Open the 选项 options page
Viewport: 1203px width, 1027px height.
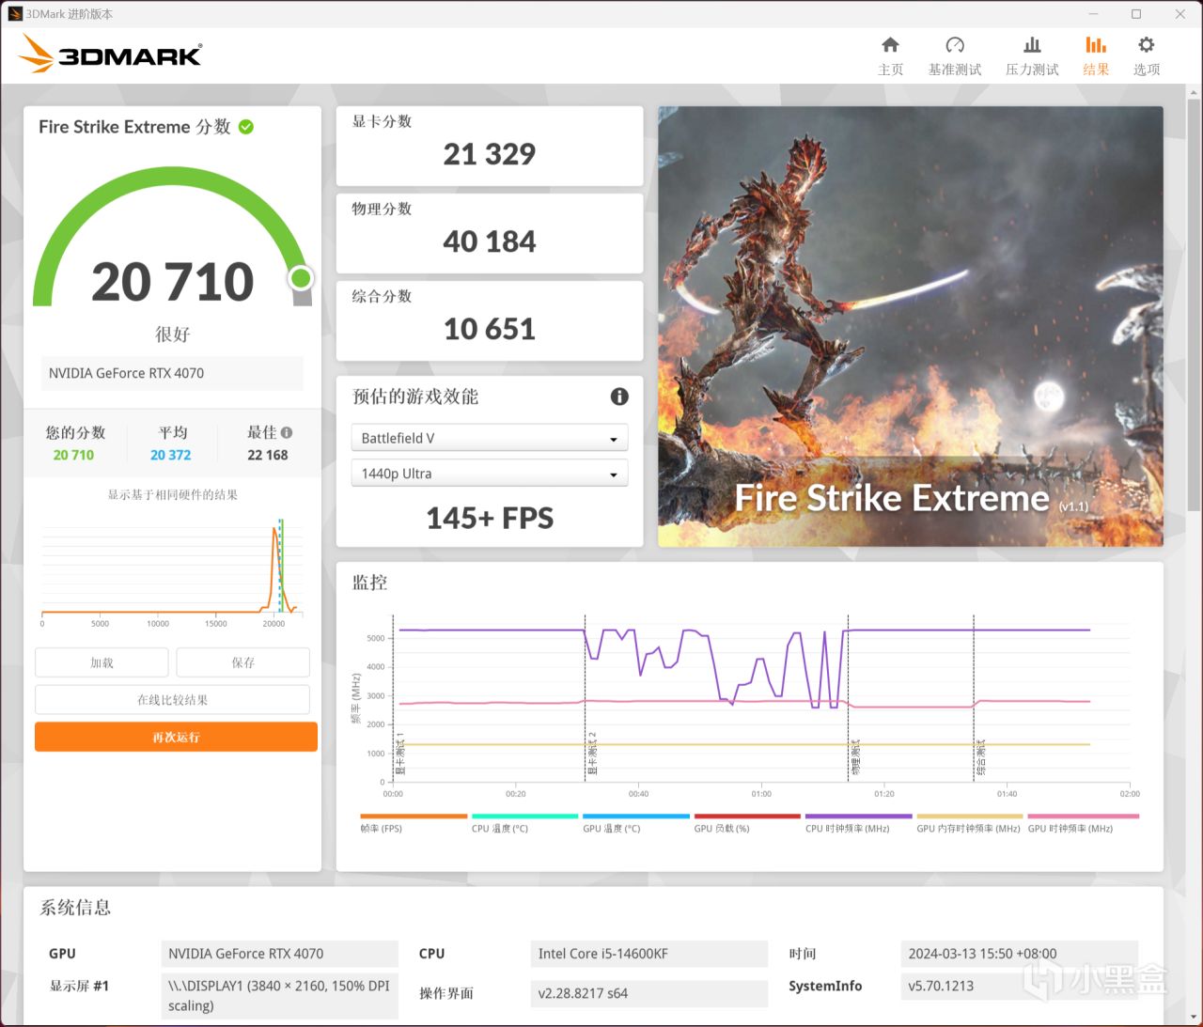(x=1147, y=56)
